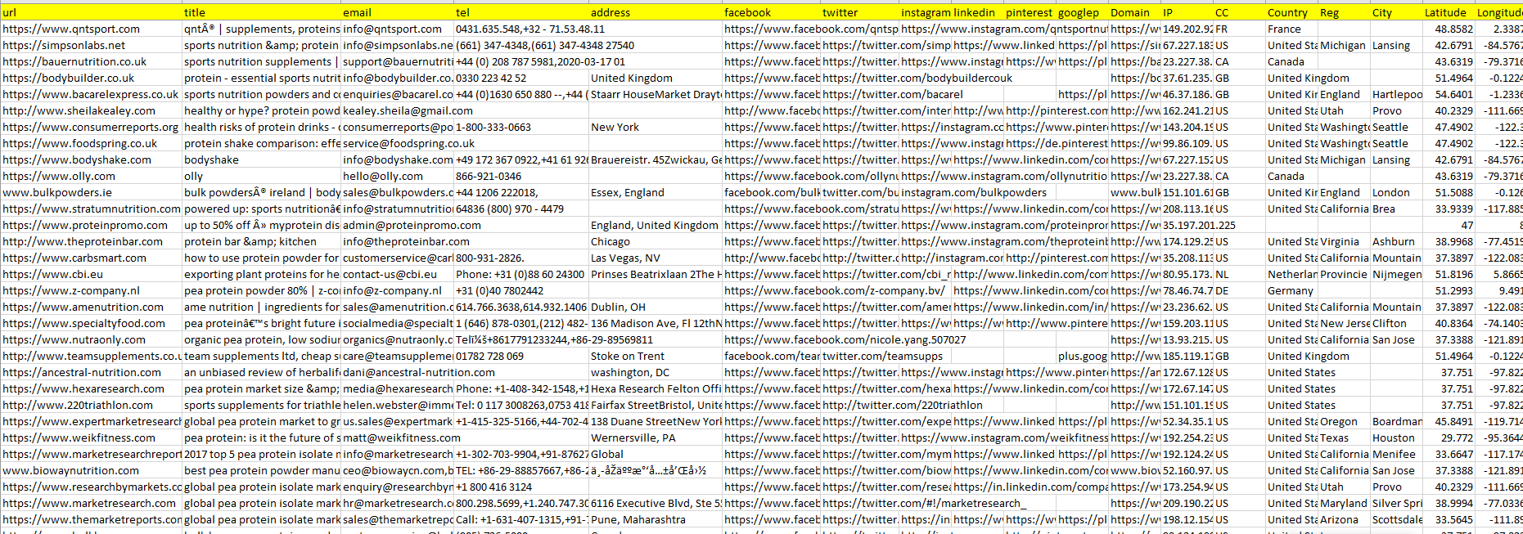Click the 'CC' header cell

pos(1240,12)
